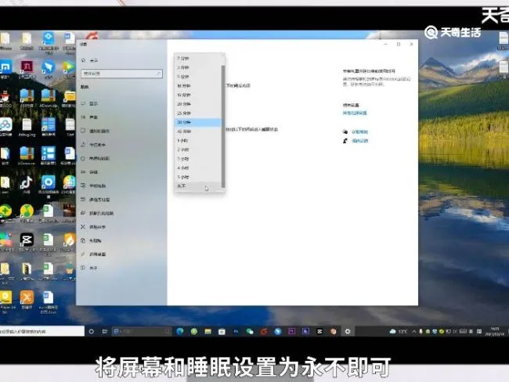Open the CapCut shortcut on desktop

click(x=27, y=243)
